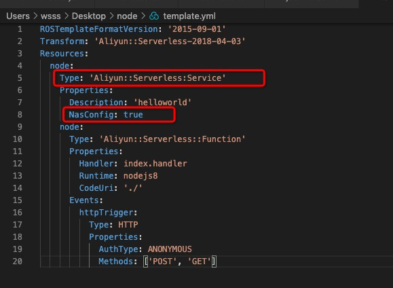Click the YAML file icon beside template.yml
The width and height of the screenshot is (393, 288).
click(x=154, y=16)
